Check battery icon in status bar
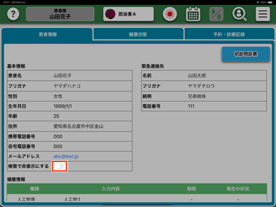Image resolution: width=276 pixels, height=207 pixels. 271,2
